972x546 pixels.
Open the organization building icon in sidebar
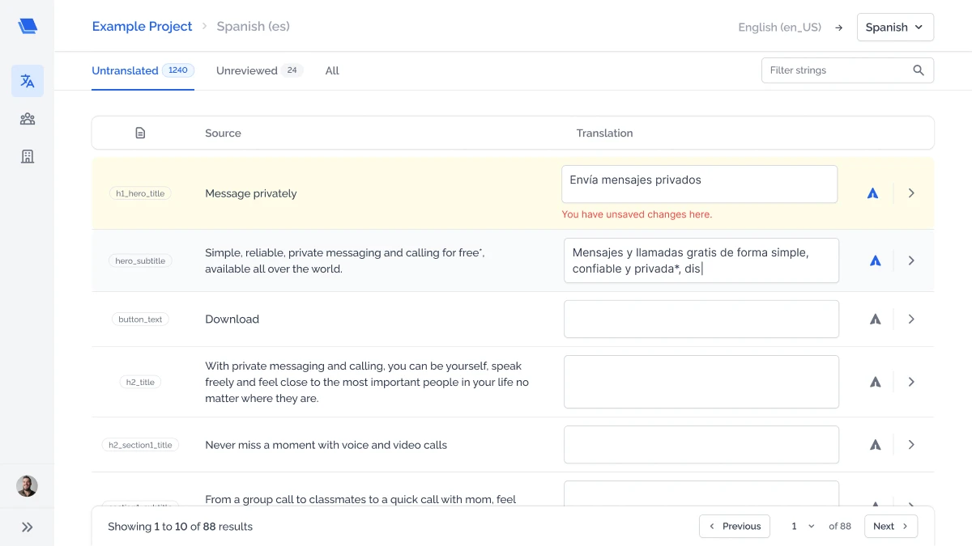(x=28, y=156)
